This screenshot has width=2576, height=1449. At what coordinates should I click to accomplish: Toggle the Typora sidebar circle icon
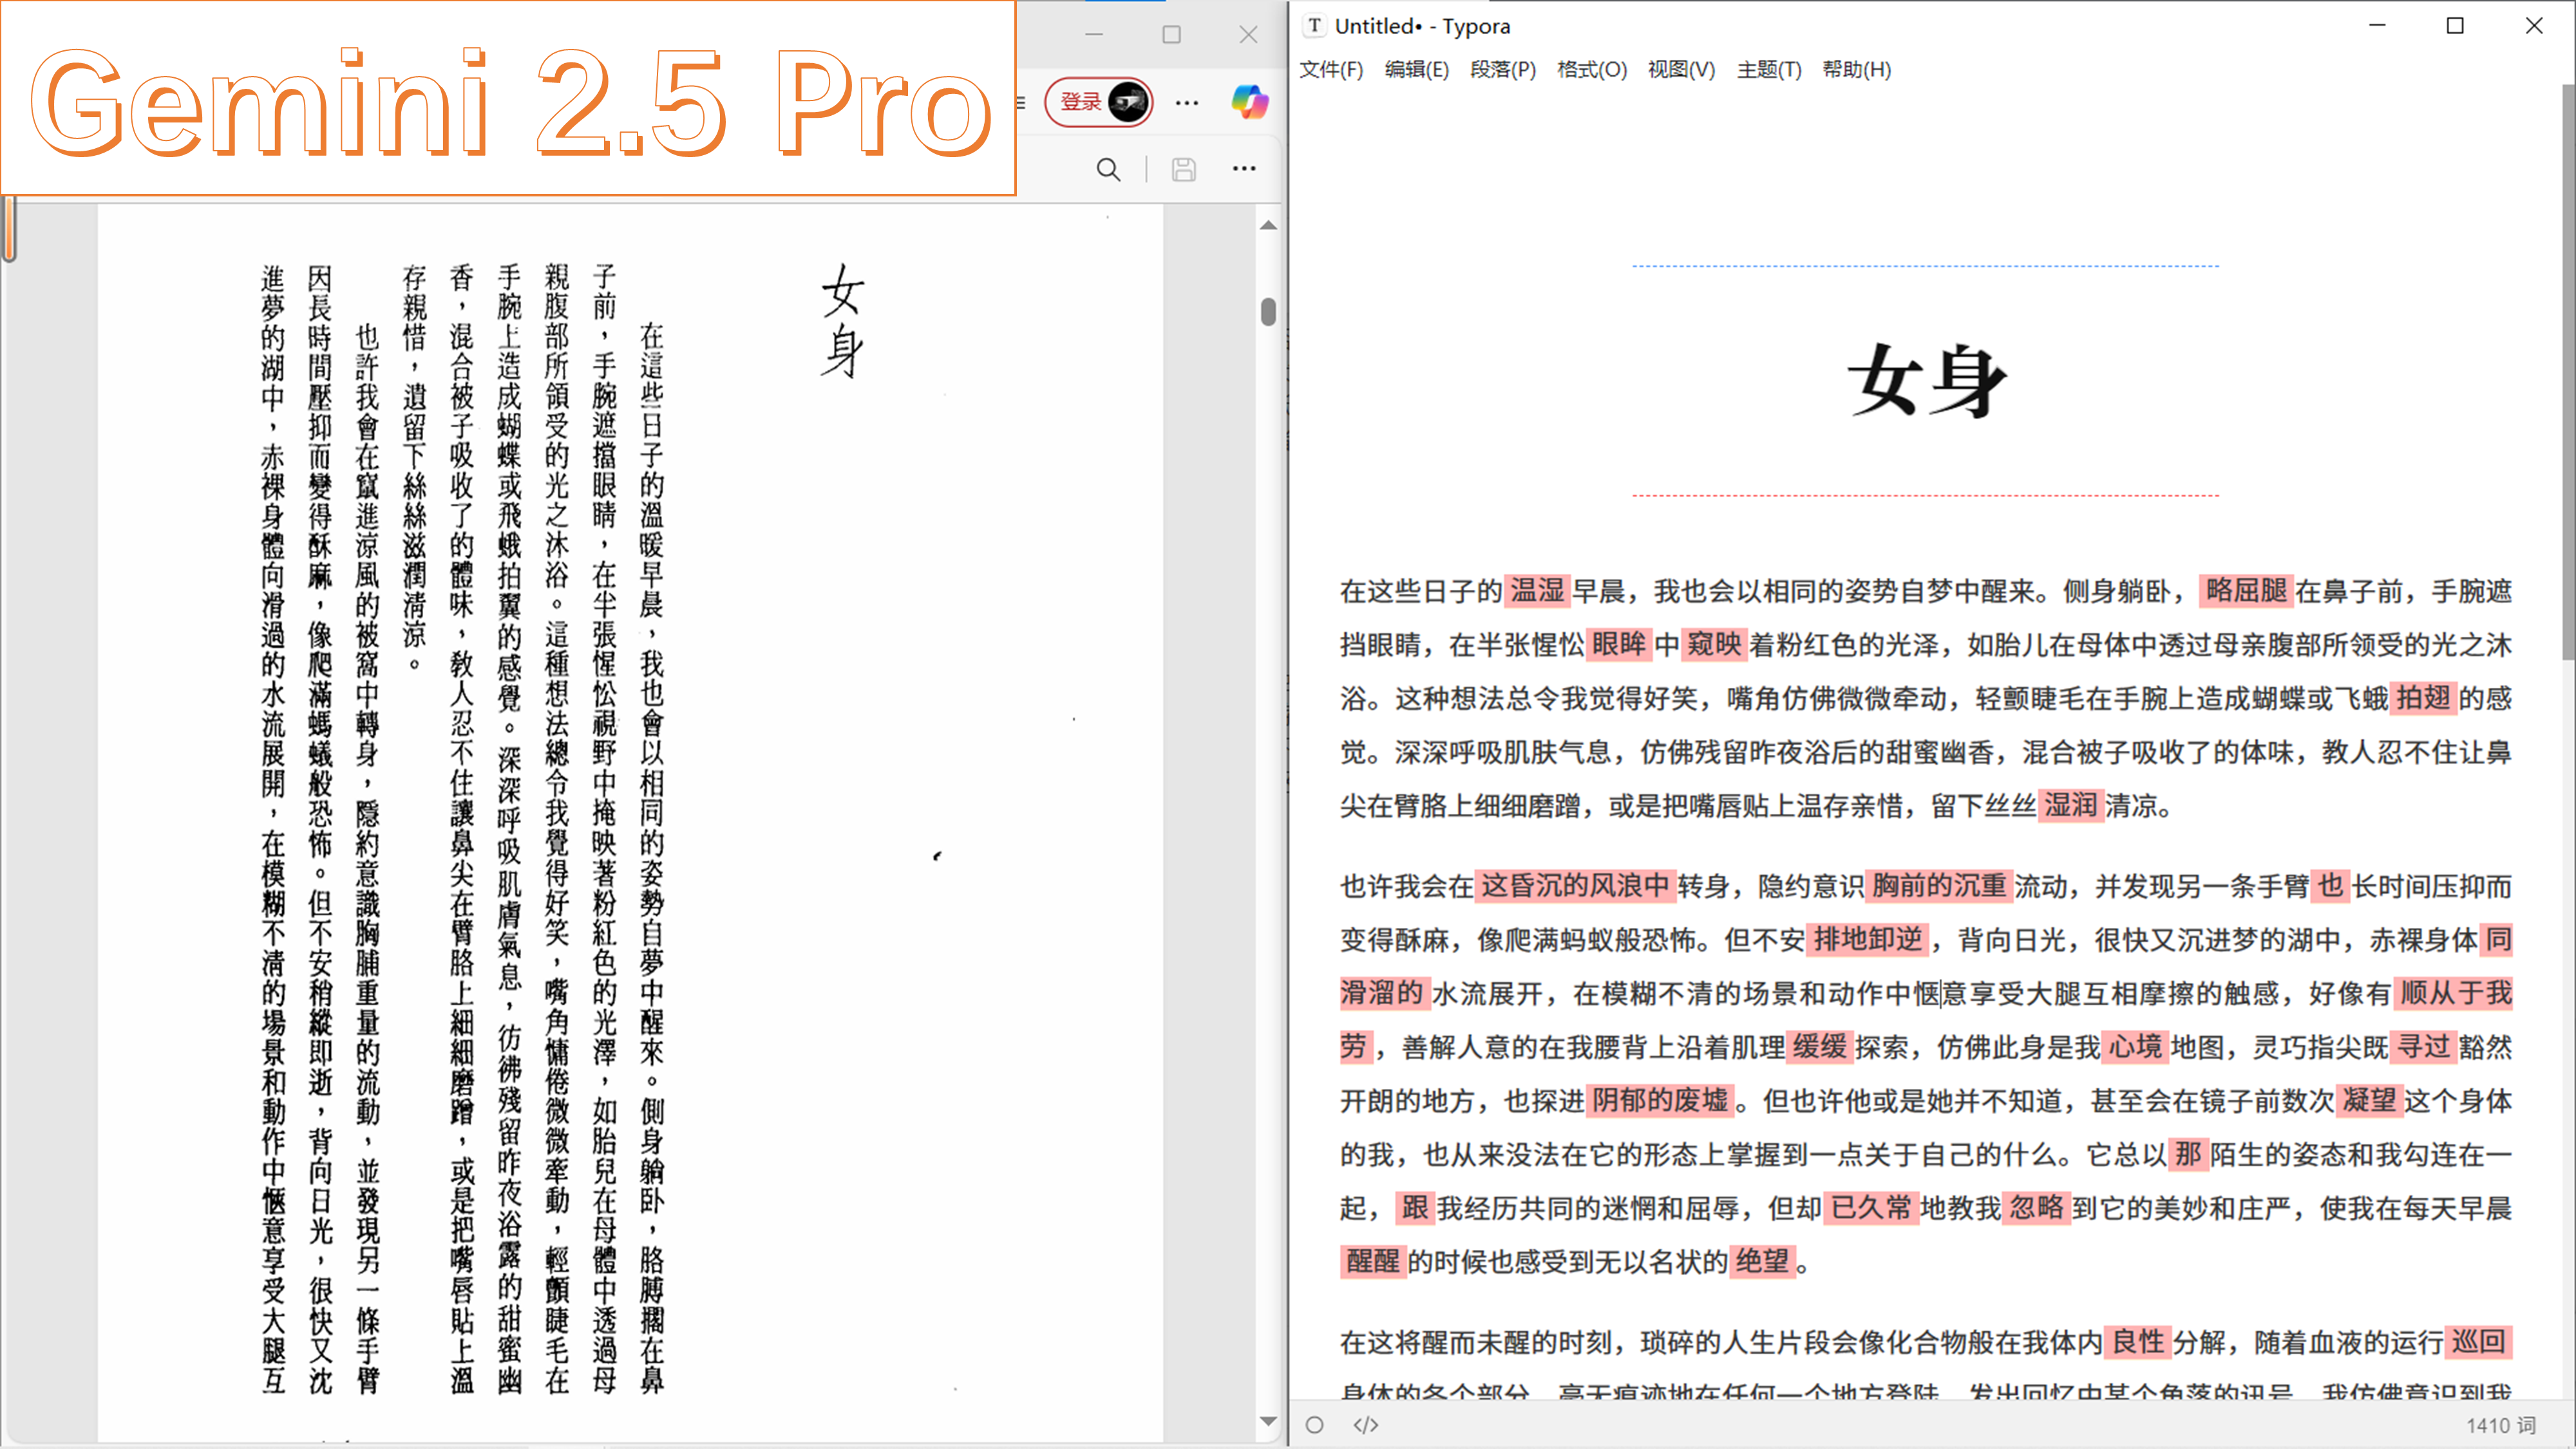point(1315,1425)
